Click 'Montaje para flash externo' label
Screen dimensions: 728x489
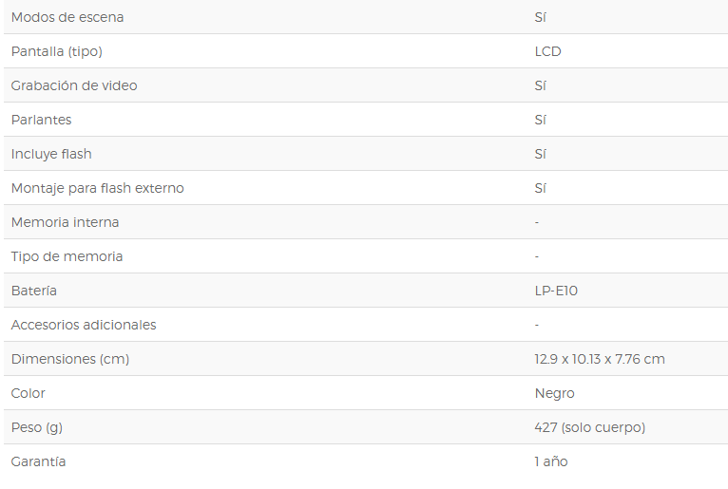(98, 188)
